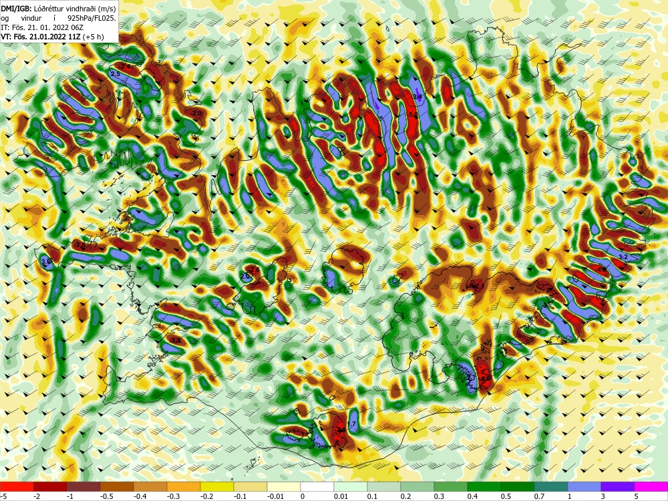The image size is (668, 501).
Task: Click the bright red legend swatch above -5
Action: (17, 486)
